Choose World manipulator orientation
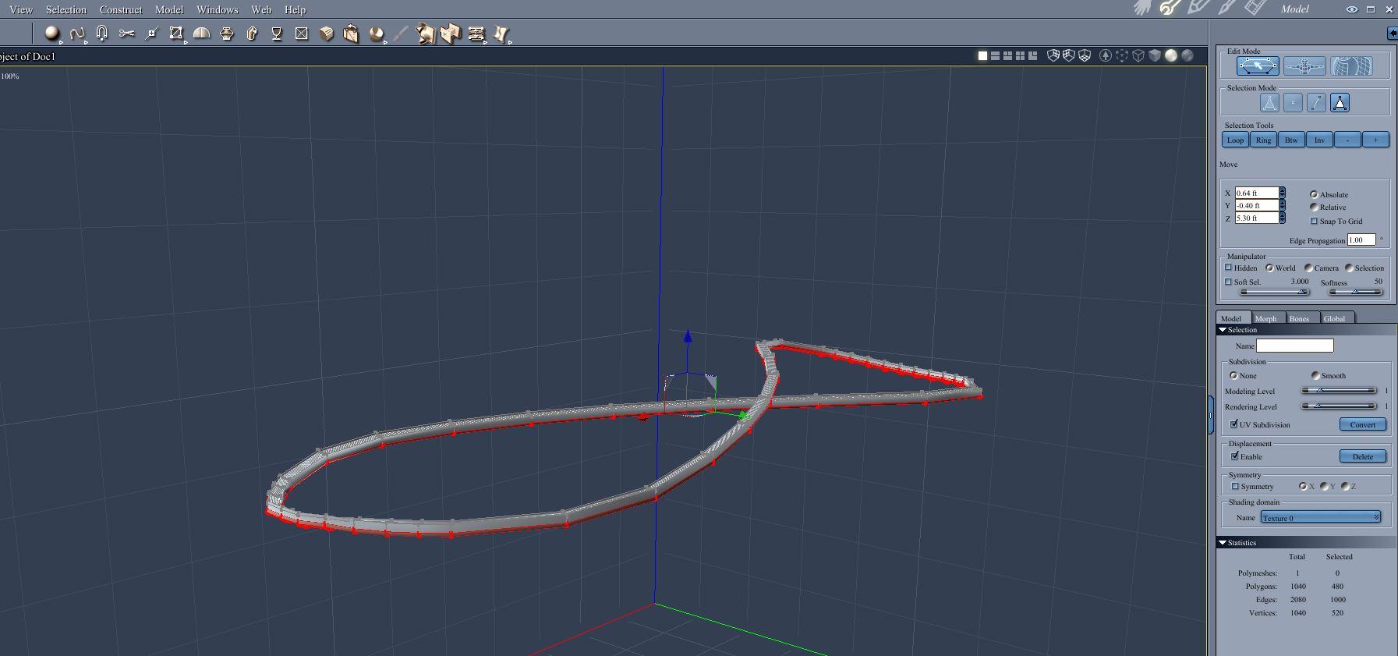1398x656 pixels. (1269, 268)
